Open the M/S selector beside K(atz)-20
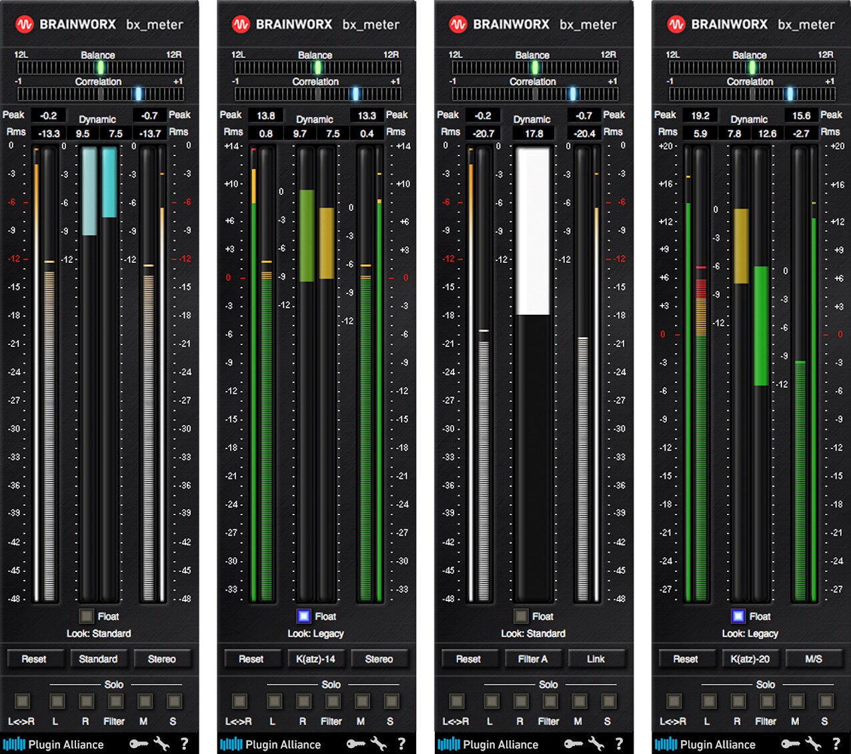 pos(814,659)
